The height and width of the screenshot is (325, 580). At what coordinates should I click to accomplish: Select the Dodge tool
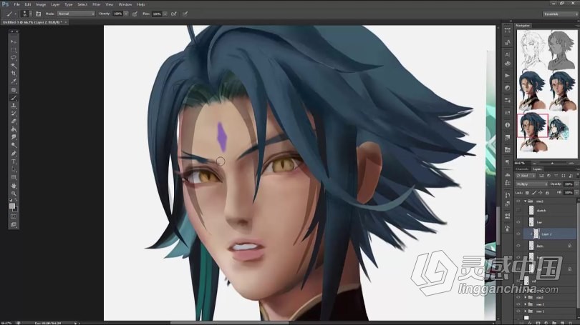pyautogui.click(x=14, y=145)
